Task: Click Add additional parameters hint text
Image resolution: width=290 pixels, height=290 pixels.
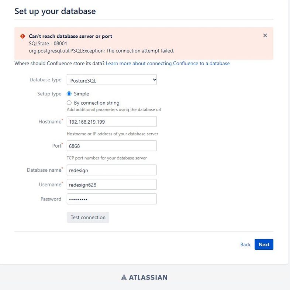Action: 114,109
